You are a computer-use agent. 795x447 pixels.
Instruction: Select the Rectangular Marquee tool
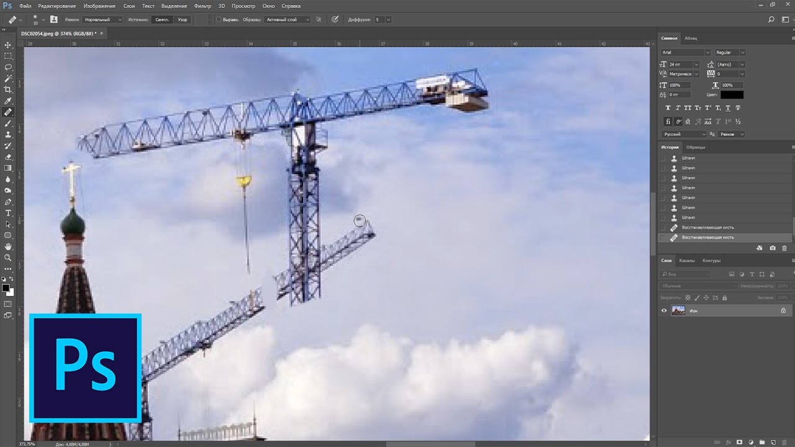[8, 56]
